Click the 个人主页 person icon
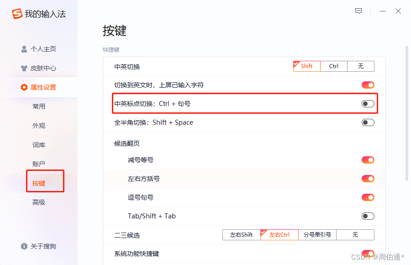The height and width of the screenshot is (265, 411). point(24,49)
